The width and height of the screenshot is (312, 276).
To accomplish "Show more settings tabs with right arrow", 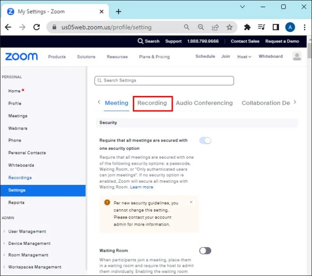I will pos(295,102).
